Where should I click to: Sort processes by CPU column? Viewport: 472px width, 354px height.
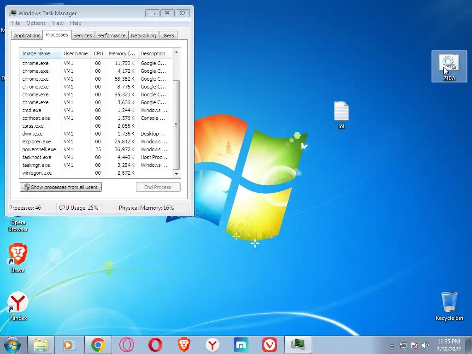click(98, 53)
